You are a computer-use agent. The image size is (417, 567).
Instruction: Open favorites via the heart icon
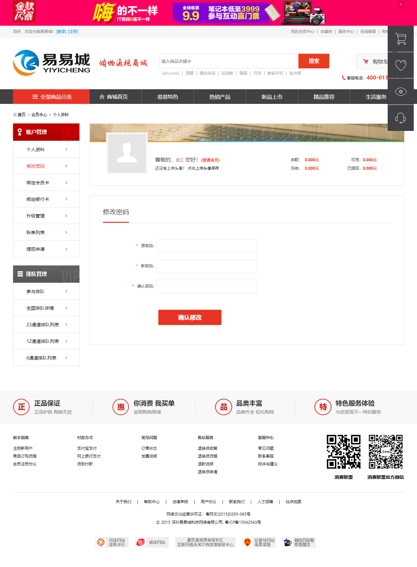(x=401, y=65)
